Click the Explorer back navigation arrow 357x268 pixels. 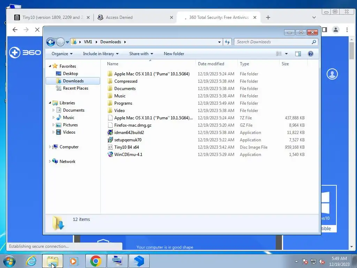(51, 42)
